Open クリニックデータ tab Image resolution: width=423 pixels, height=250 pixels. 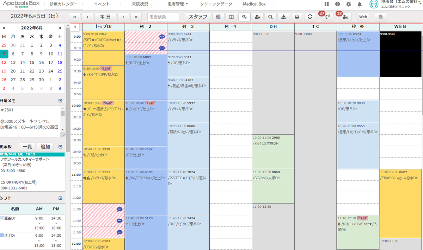pos(216,4)
